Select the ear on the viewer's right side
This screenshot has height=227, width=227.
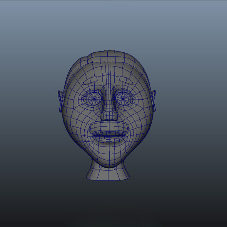154,101
